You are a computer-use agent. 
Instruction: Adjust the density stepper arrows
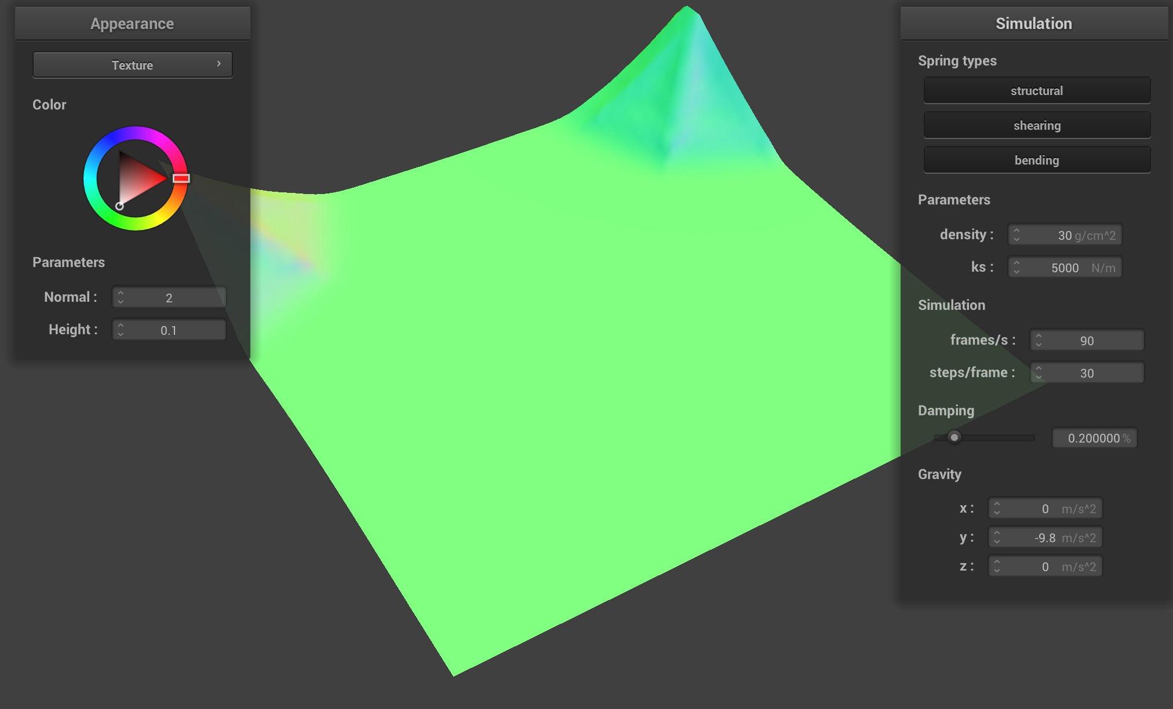[x=1017, y=235]
